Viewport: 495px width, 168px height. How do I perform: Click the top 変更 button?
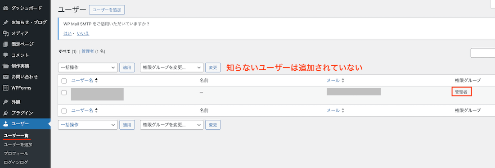[x=213, y=67]
